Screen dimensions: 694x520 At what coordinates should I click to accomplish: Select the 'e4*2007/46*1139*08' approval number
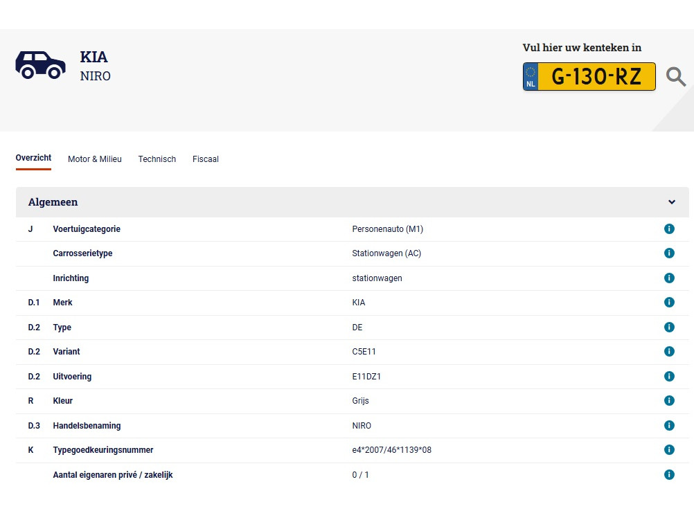(x=392, y=449)
